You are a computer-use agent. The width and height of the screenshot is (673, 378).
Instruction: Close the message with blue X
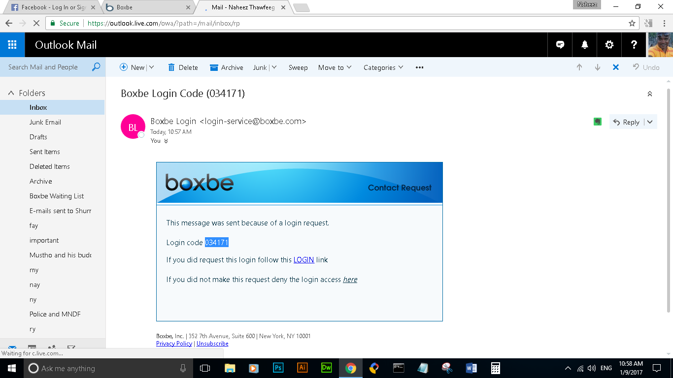pos(616,67)
